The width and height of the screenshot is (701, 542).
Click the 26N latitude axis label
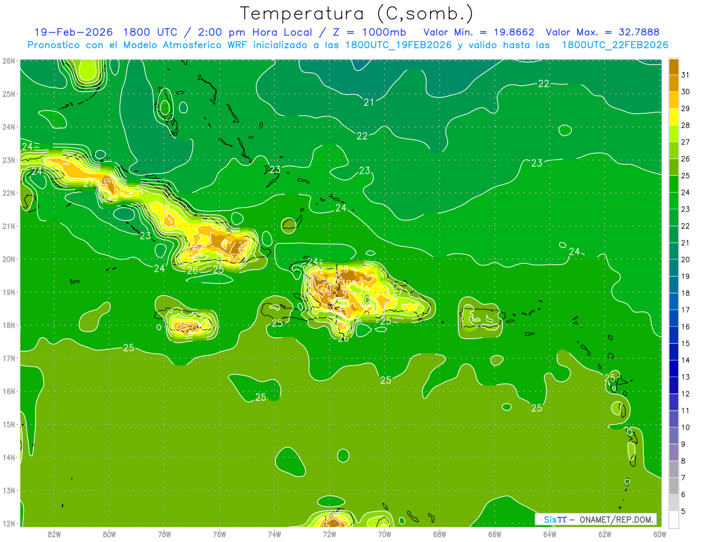click(x=9, y=61)
